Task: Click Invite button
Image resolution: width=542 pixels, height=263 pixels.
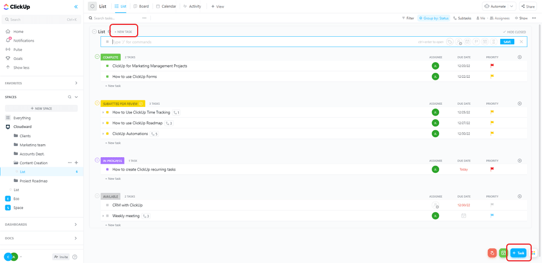Action: point(61,257)
